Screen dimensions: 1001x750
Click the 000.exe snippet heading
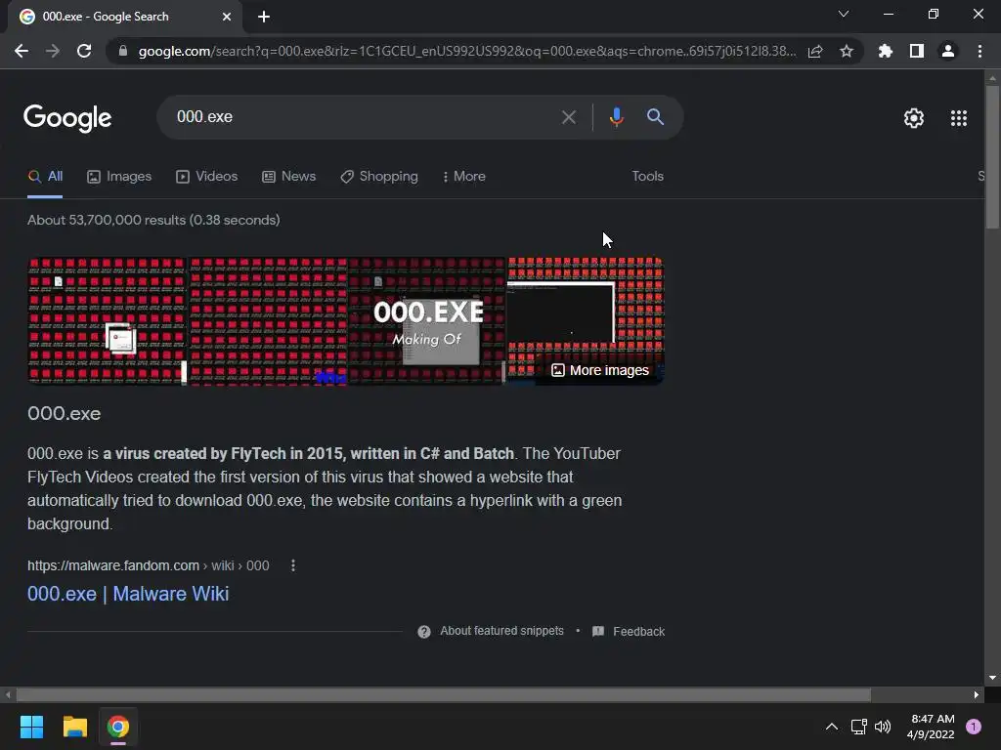[64, 414]
